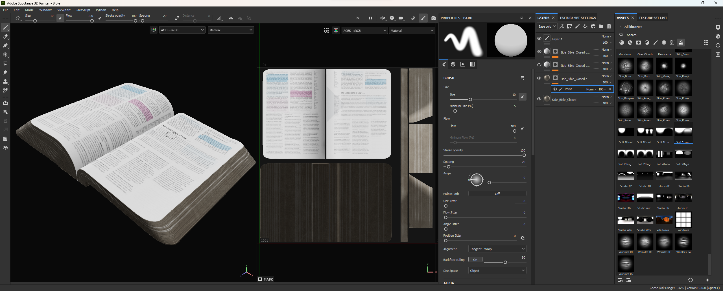Toggle visibility of the Side_Bible_Closed base layer
Viewport: 723px width, 291px height.
pos(539,99)
